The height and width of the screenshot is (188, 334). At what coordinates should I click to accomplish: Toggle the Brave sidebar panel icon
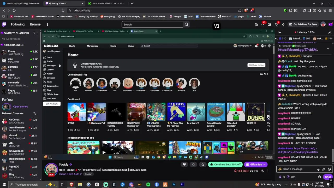pos(309,10)
